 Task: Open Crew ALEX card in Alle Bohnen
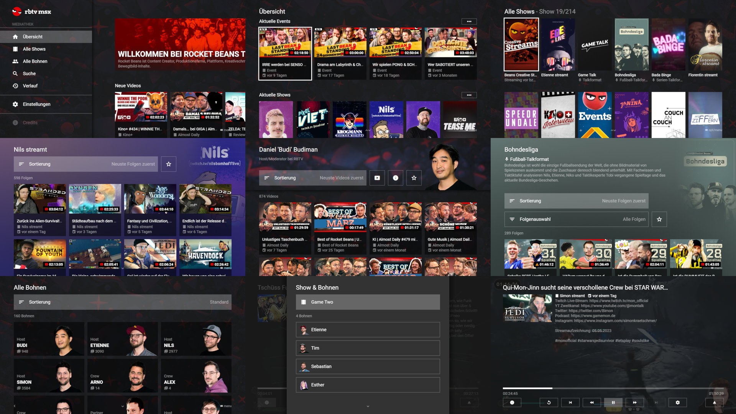click(x=196, y=376)
